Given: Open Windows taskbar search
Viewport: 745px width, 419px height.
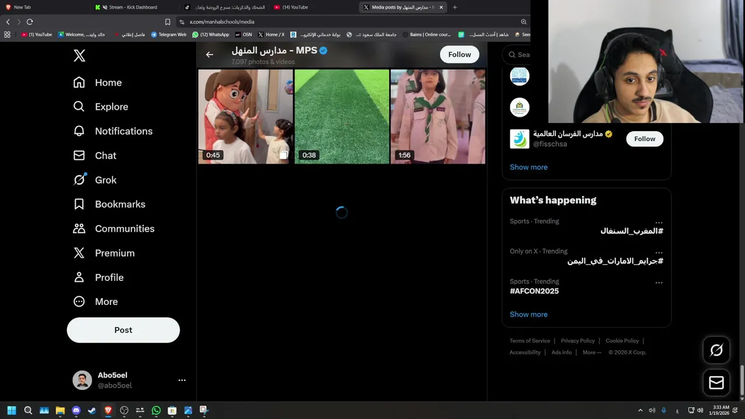Looking at the screenshot, I should tap(28, 410).
